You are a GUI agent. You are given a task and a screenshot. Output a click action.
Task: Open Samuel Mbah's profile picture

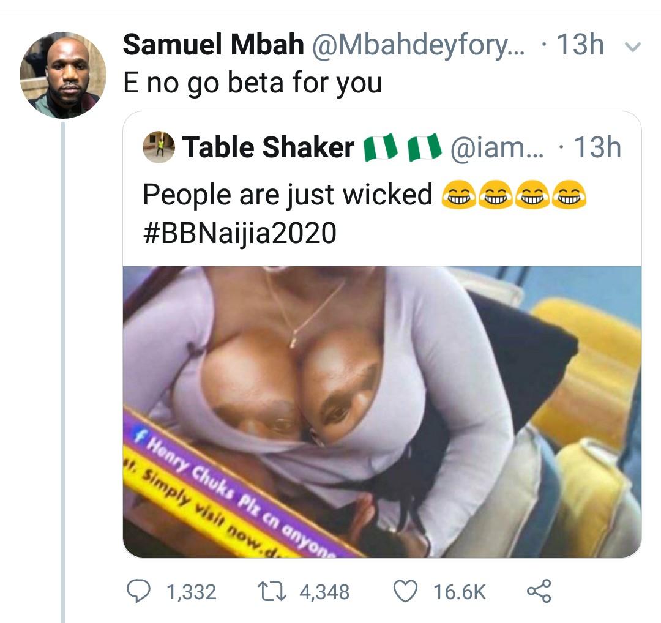(x=62, y=75)
